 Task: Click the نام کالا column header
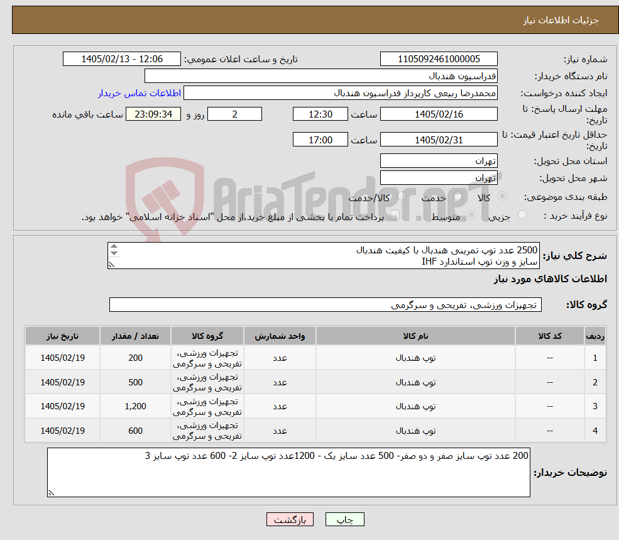[415, 336]
